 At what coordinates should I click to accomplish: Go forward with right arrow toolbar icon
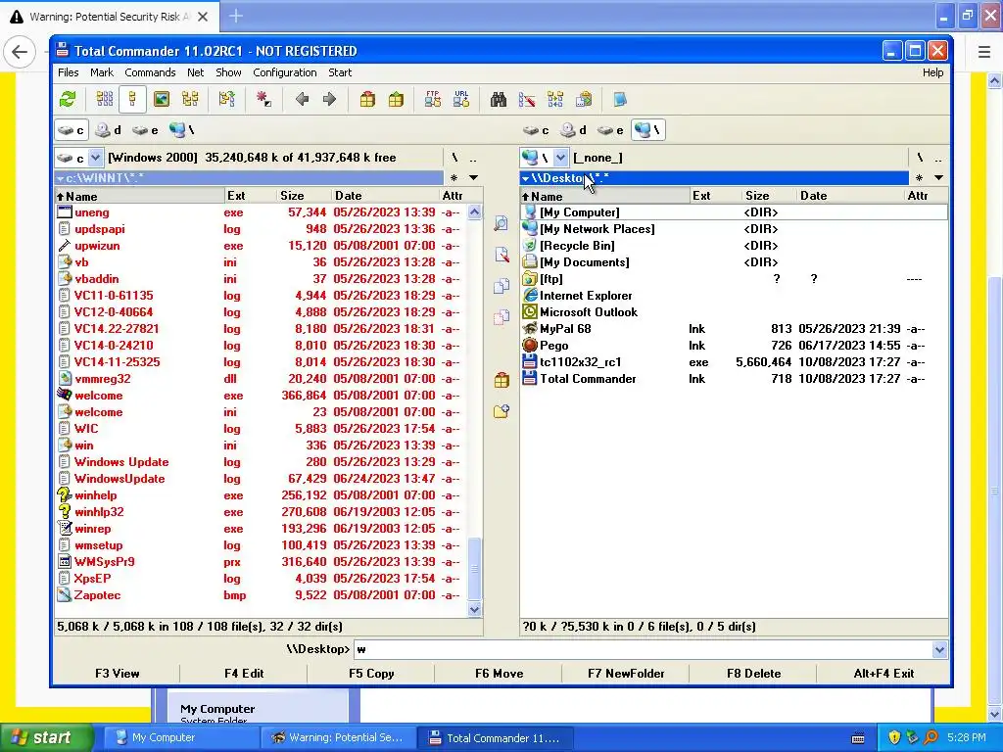pos(329,99)
